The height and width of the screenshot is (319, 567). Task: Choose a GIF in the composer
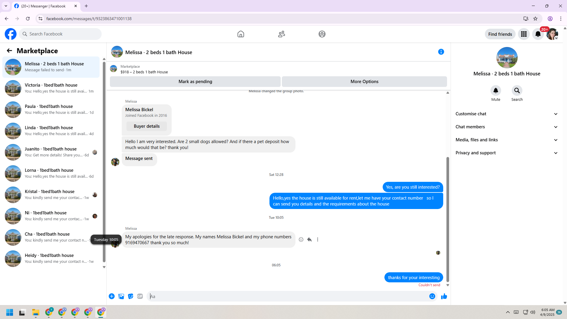pos(140,296)
